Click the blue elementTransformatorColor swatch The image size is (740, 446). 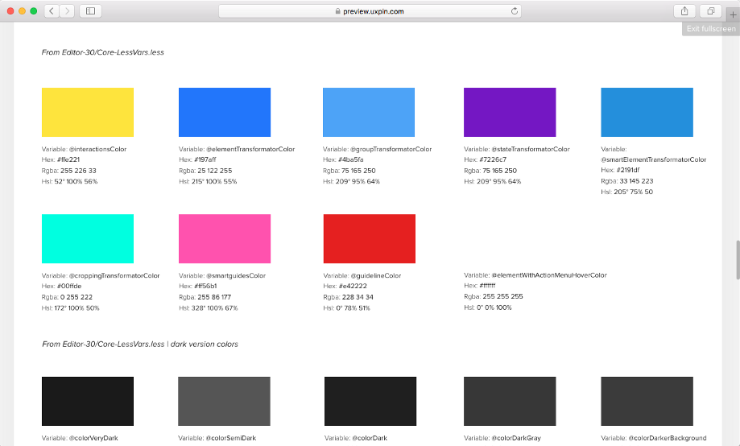224,112
